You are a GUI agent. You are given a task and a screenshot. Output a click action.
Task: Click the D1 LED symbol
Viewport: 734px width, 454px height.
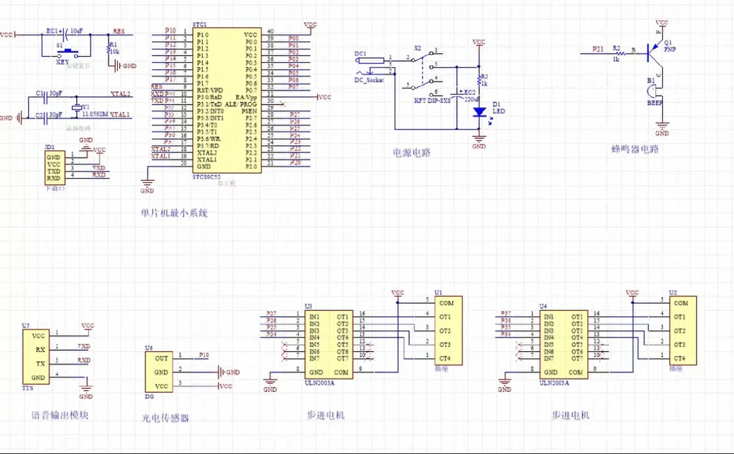click(x=479, y=113)
